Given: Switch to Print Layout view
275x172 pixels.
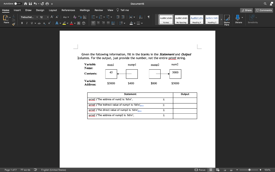Looking at the screenshot, I should (x=211, y=170).
